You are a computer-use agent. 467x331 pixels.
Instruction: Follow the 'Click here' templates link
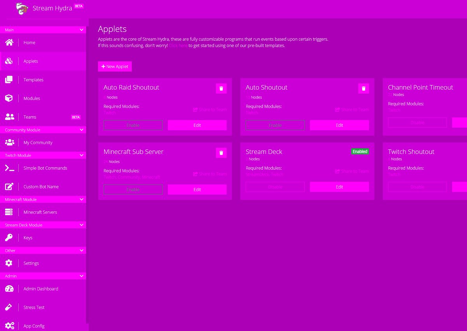coord(178,46)
